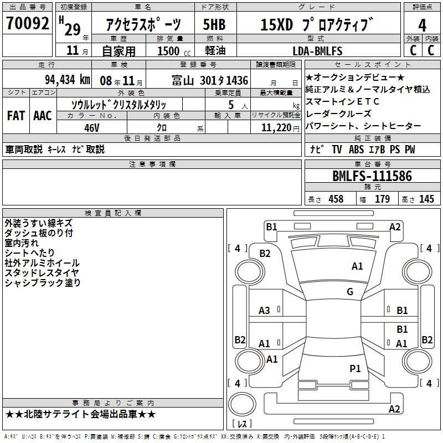Click the car name アクセラスポーツ
443x443 pixels.
click(143, 24)
